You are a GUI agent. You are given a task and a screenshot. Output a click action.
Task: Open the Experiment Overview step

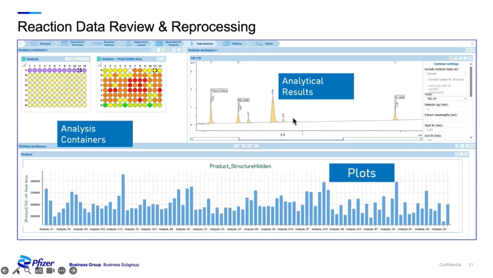point(73,44)
